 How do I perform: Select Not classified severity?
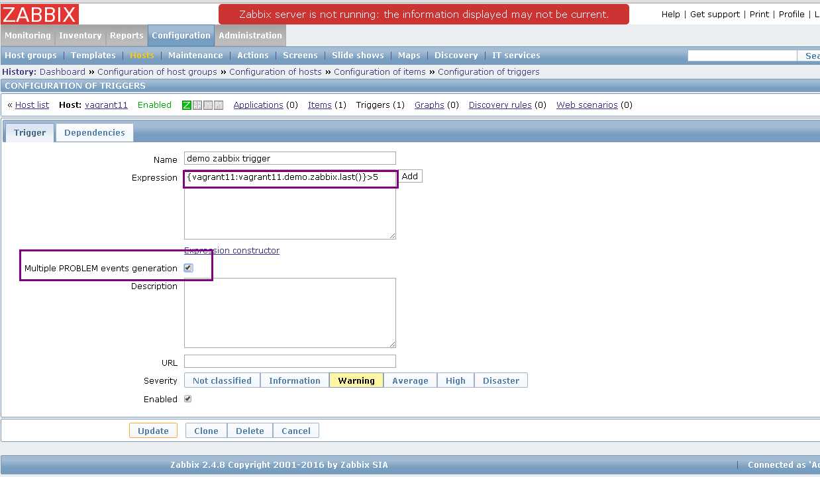pos(222,380)
